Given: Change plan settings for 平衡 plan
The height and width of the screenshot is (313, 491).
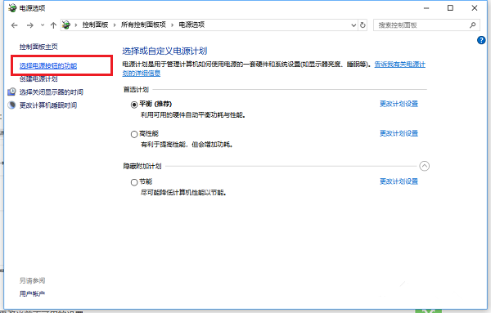Looking at the screenshot, I should tap(399, 104).
